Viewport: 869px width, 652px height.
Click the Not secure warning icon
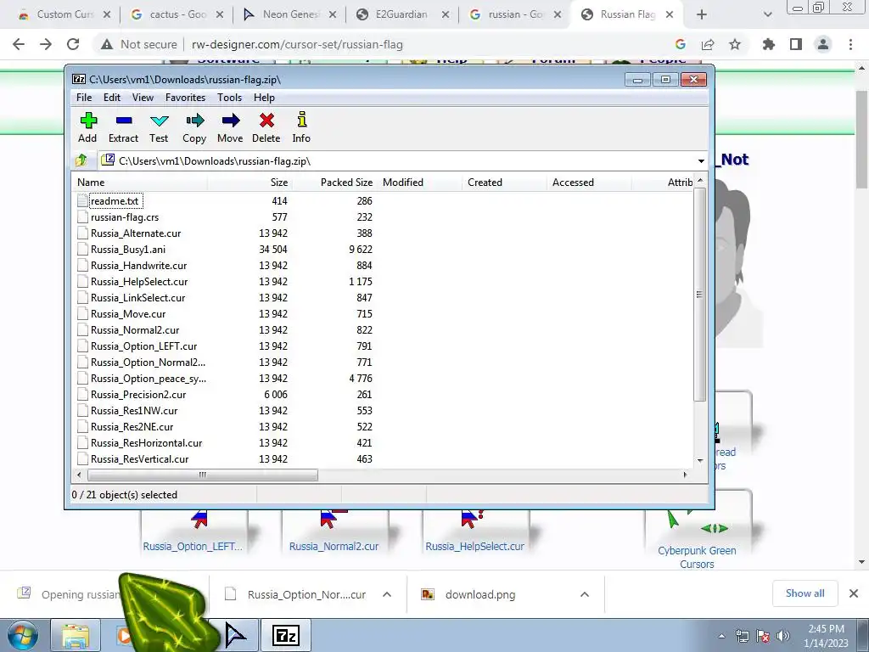(x=107, y=44)
